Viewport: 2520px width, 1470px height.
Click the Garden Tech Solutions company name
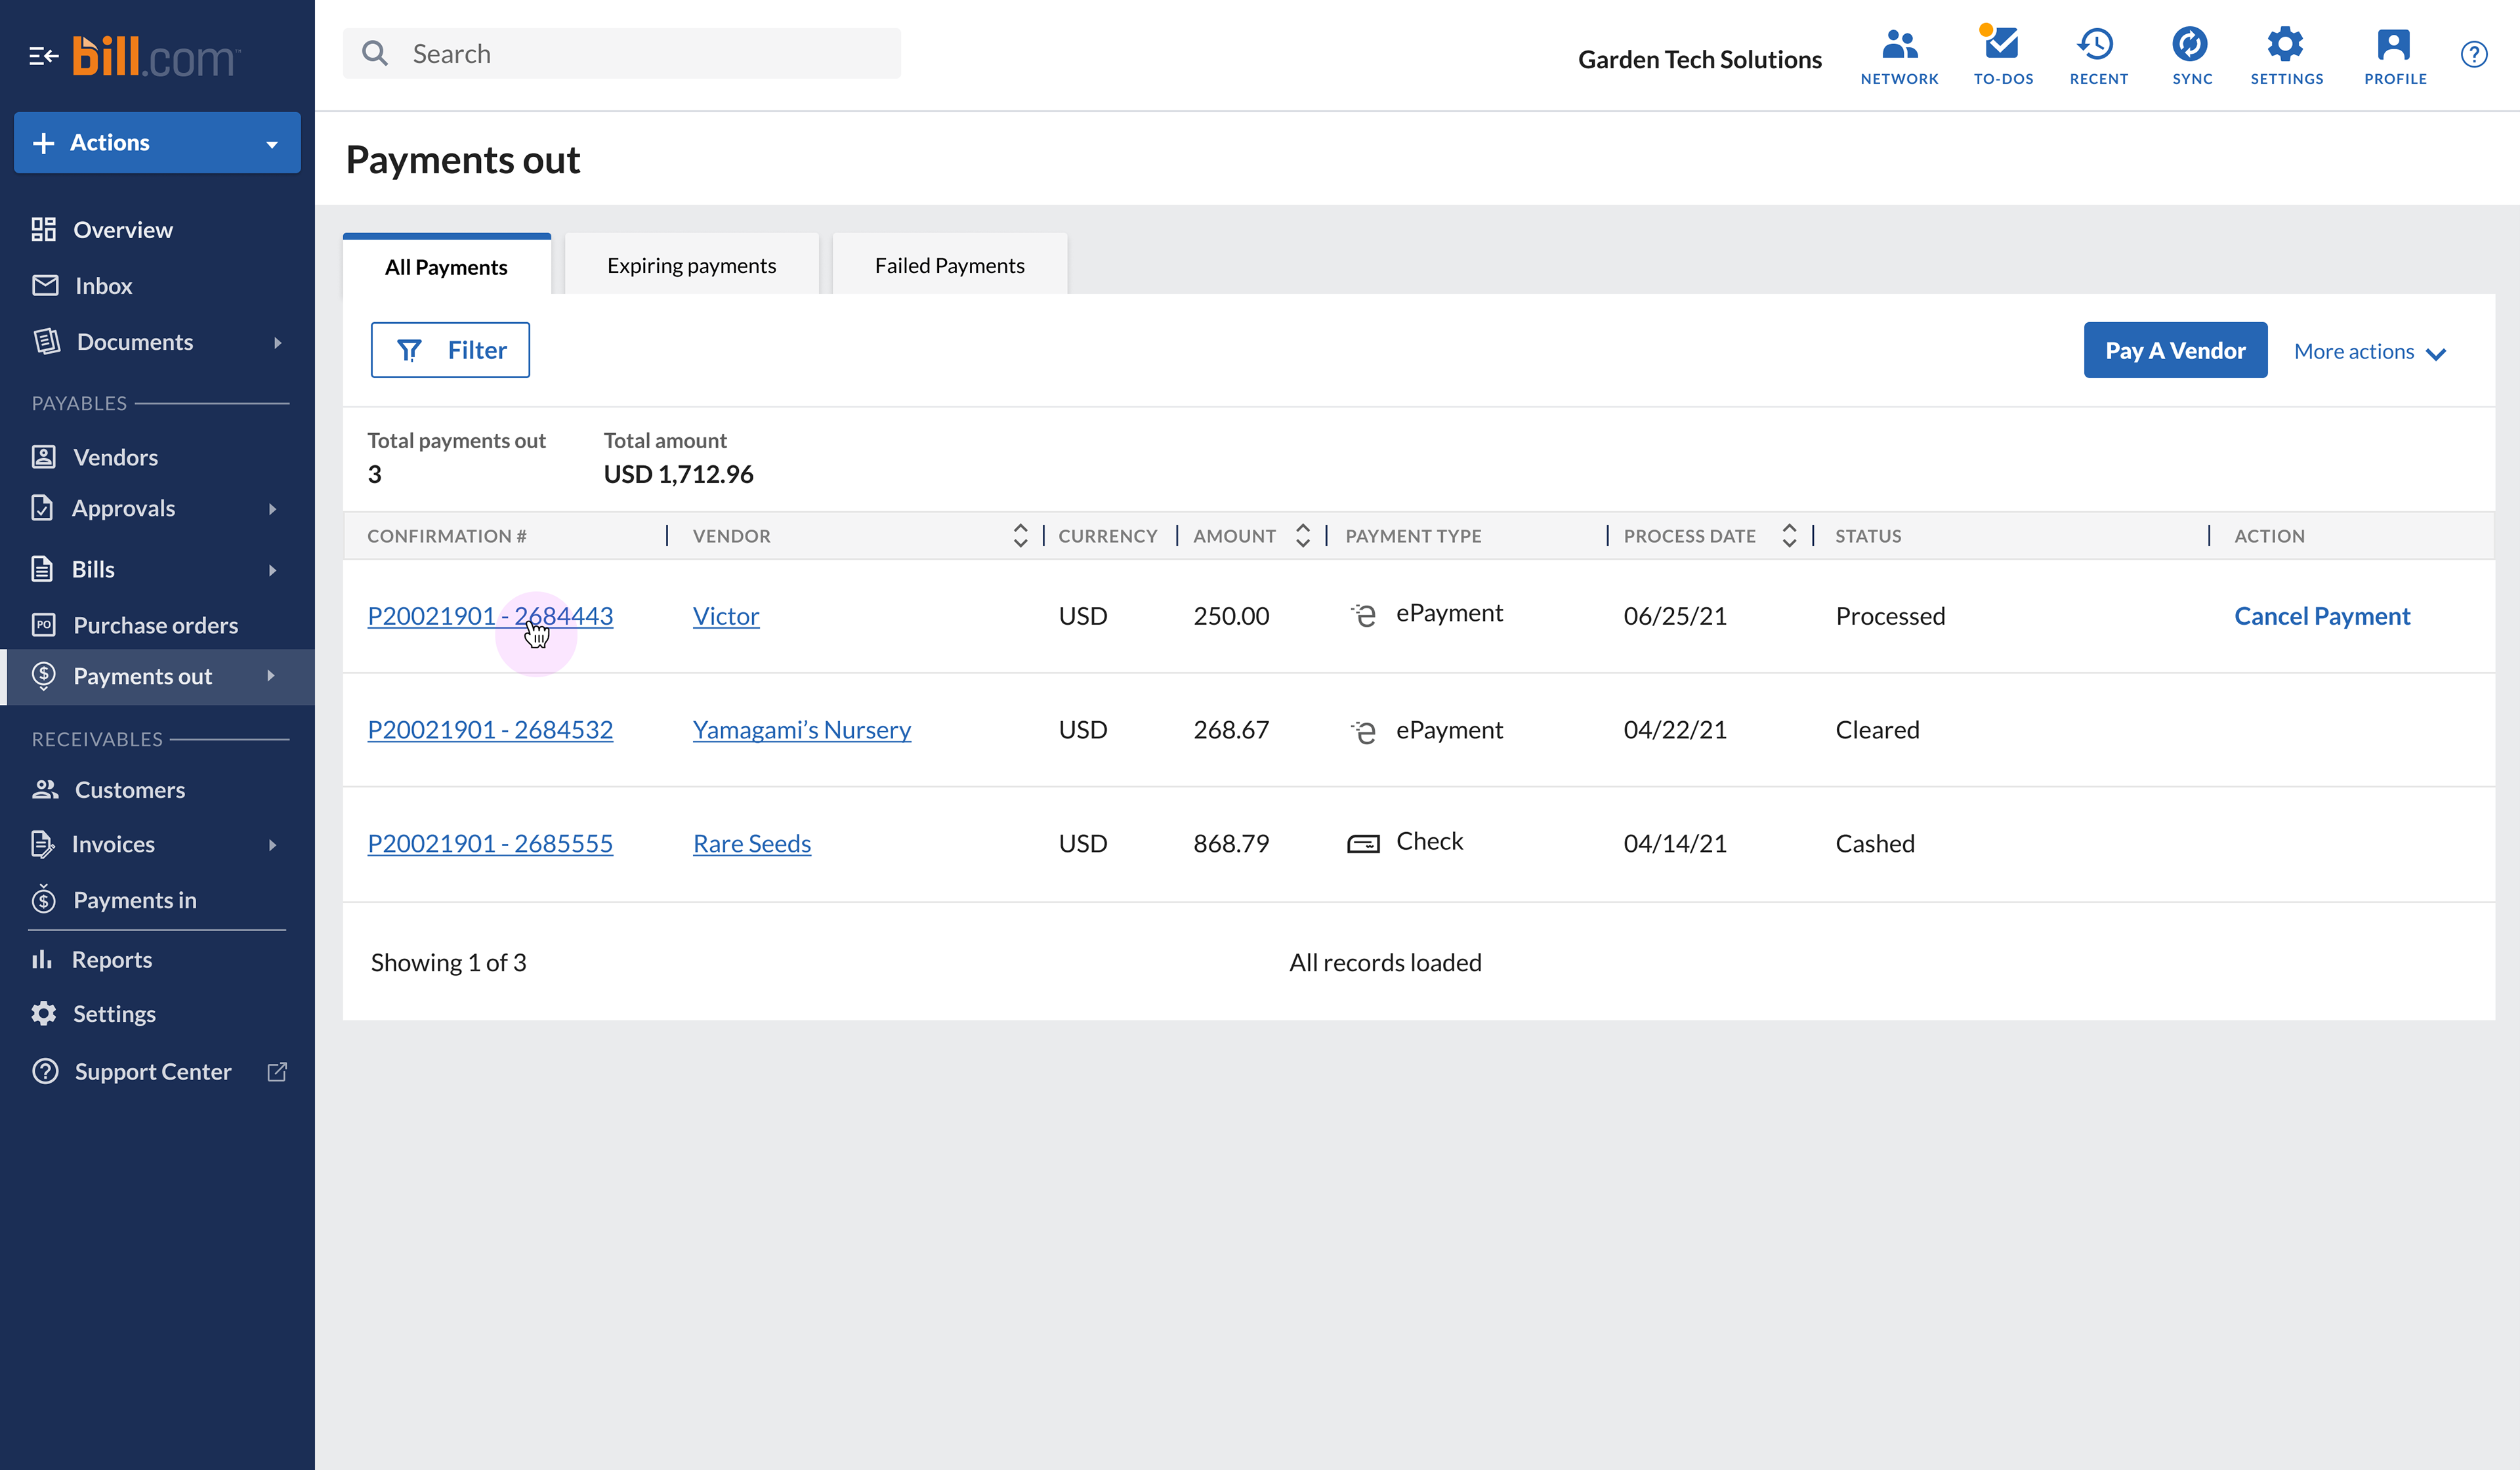pos(1699,59)
